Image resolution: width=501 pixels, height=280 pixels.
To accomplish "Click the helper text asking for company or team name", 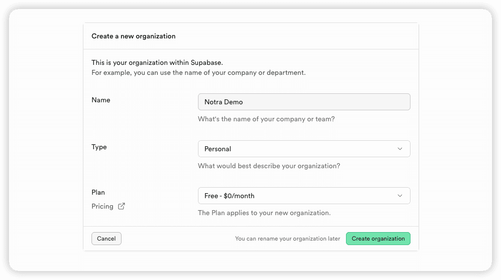I will click(x=266, y=119).
